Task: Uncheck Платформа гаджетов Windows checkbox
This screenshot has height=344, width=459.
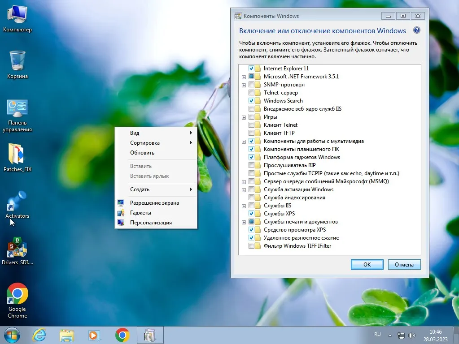Action: pos(251,157)
